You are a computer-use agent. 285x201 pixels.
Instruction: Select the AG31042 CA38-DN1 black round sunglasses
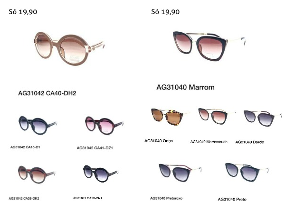(x=101, y=174)
